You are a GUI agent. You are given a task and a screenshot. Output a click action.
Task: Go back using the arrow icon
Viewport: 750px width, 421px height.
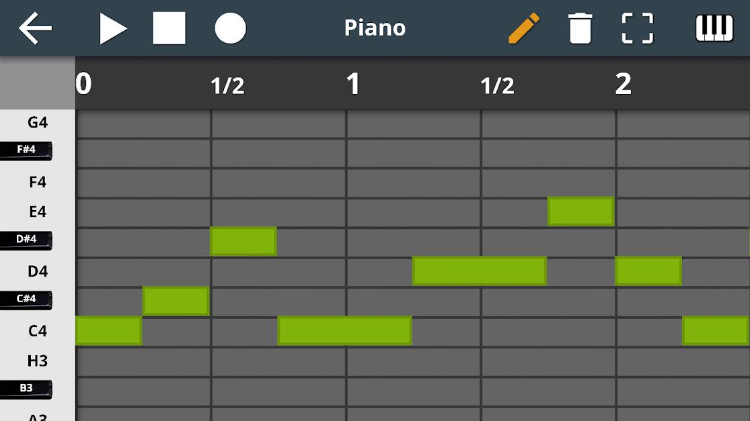click(35, 28)
